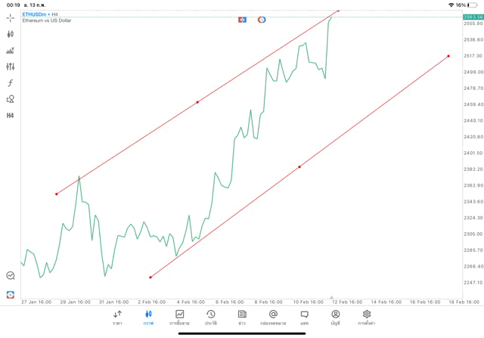Open the history tab with clock icon
Image resolution: width=484 pixels, height=338 pixels.
pos(210,317)
